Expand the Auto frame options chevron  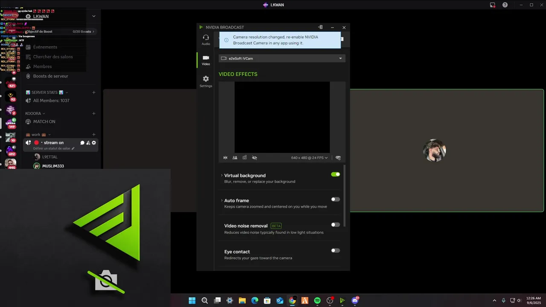click(x=222, y=200)
